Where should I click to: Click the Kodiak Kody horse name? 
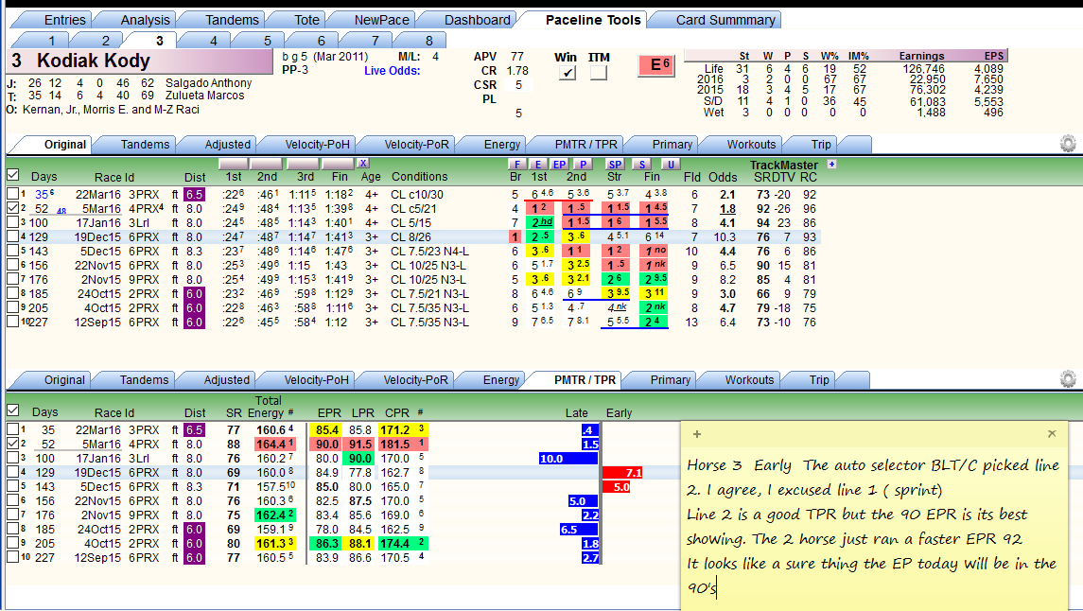94,61
